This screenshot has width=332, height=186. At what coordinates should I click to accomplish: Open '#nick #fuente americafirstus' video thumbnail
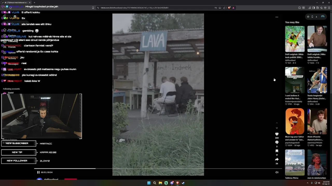(x=317, y=121)
